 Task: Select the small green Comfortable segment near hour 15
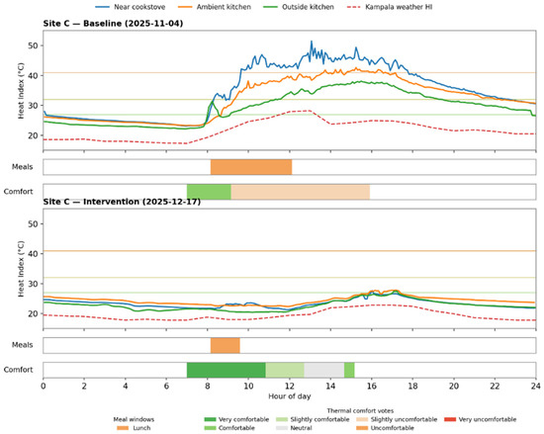(349, 370)
